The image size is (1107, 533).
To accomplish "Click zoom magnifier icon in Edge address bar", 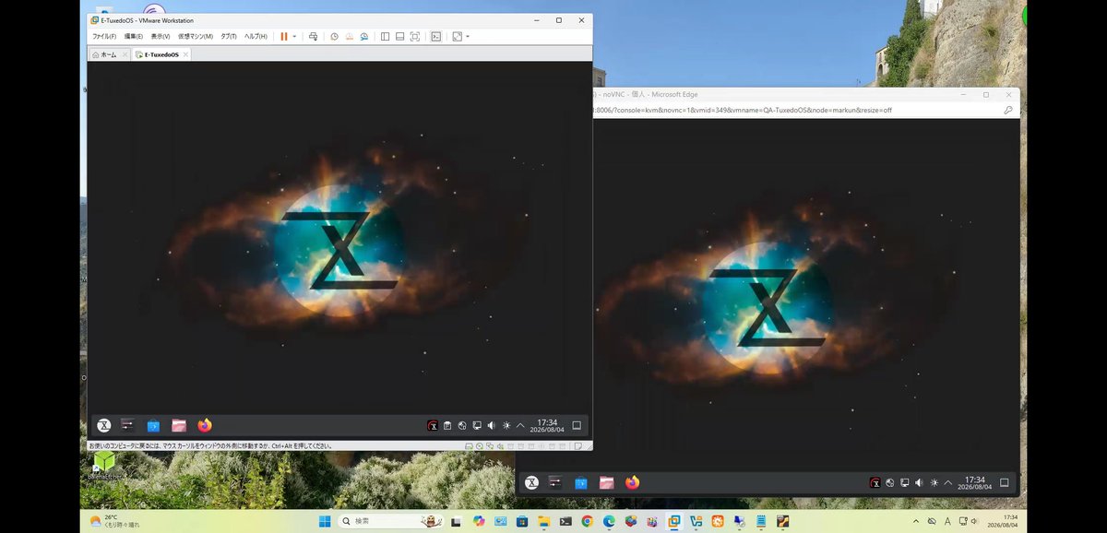I will click(1007, 110).
